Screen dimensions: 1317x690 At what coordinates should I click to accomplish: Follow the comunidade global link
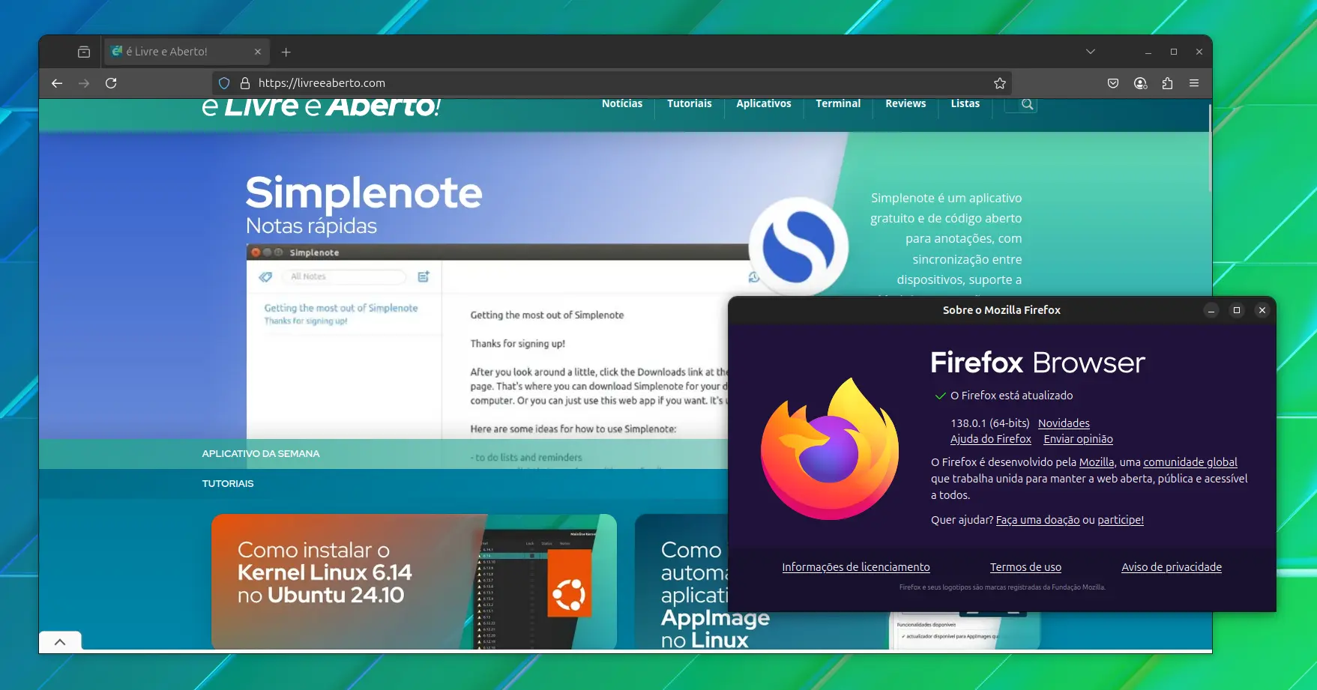(1190, 462)
